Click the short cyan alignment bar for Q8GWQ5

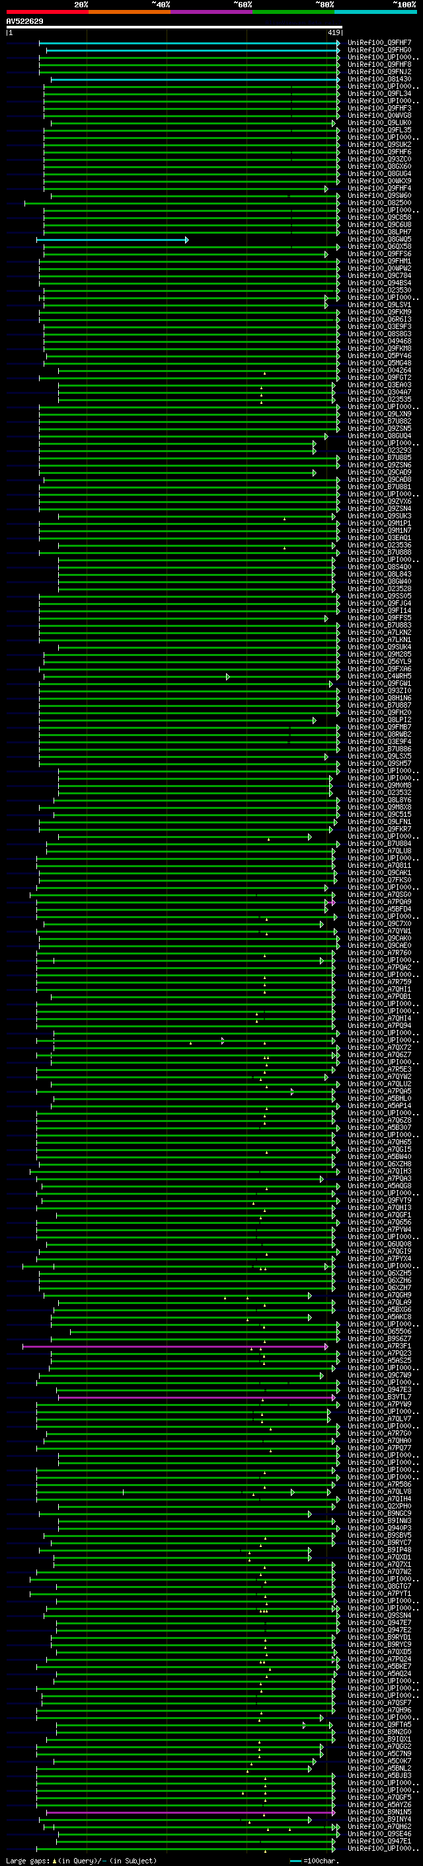(112, 240)
